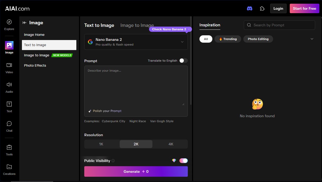
Task: Open the Video section
Action: [9, 67]
